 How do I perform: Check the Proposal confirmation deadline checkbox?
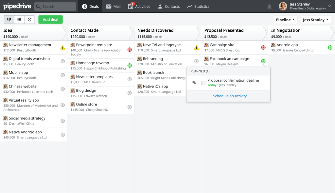click(x=203, y=83)
